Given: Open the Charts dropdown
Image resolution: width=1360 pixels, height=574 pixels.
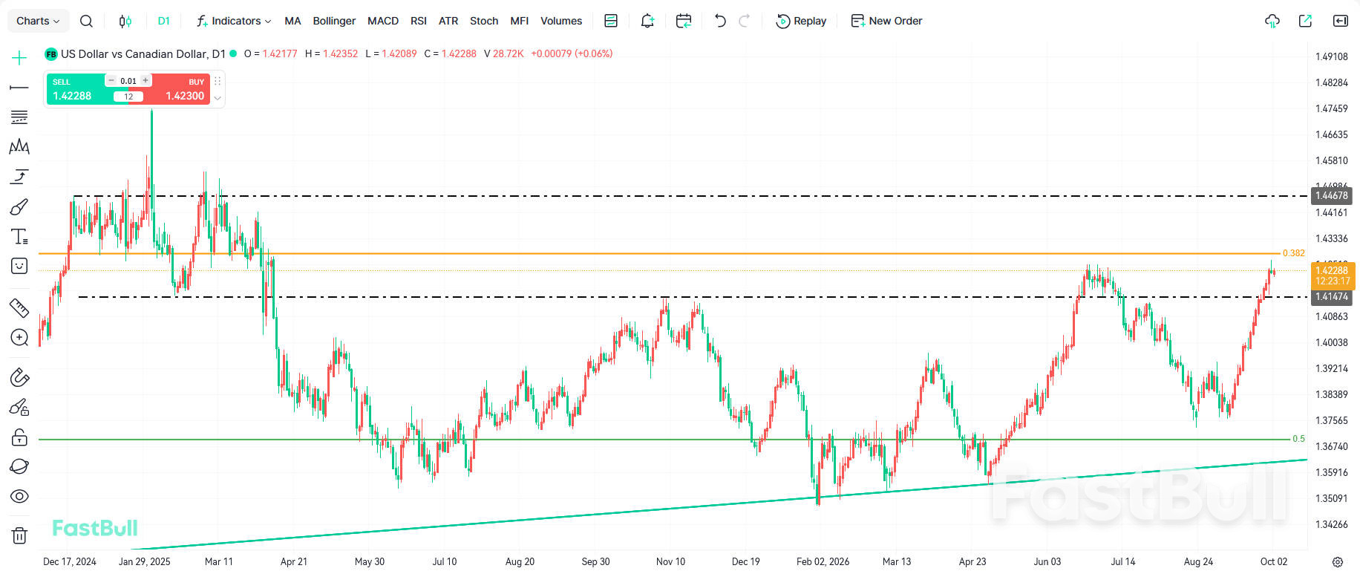Looking at the screenshot, I should (x=38, y=21).
